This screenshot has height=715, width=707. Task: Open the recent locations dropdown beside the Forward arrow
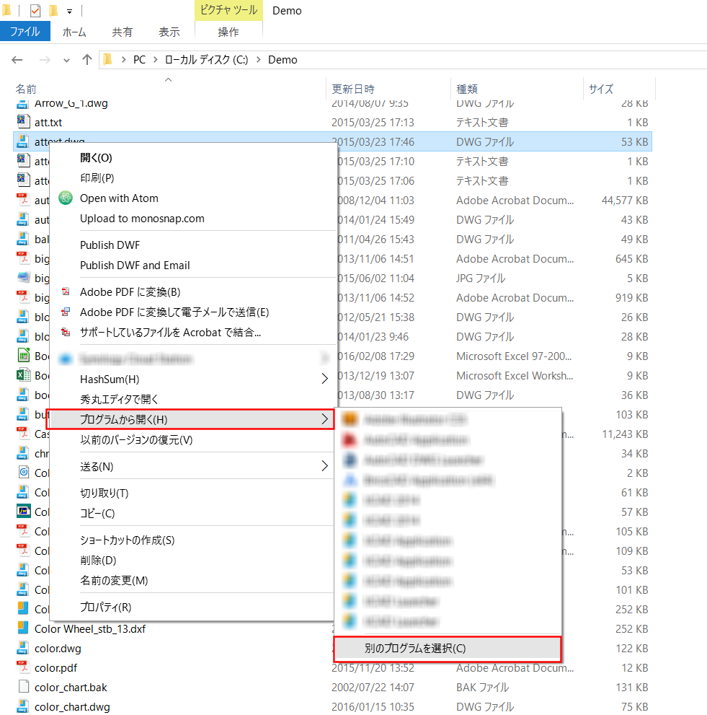67,61
